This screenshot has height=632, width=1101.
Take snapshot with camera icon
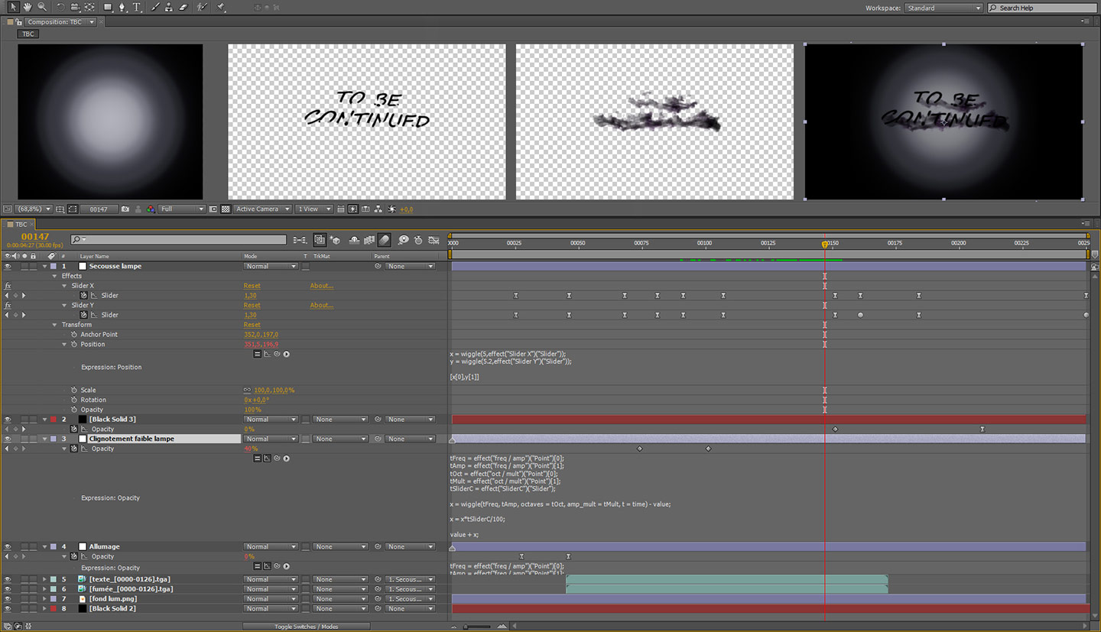(125, 209)
